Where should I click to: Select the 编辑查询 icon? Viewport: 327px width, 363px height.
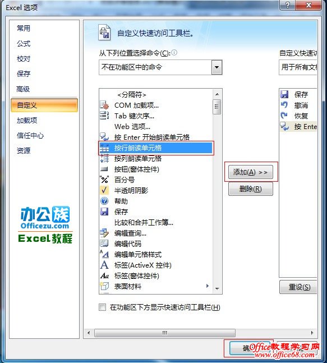[x=104, y=233]
